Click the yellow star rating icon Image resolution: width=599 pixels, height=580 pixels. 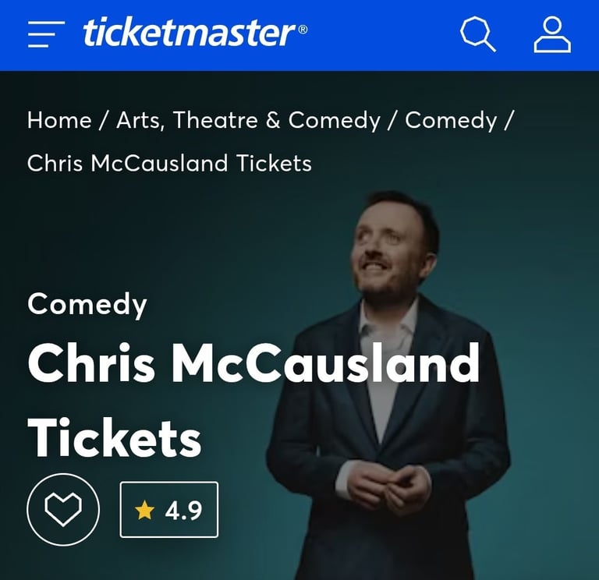tap(145, 510)
